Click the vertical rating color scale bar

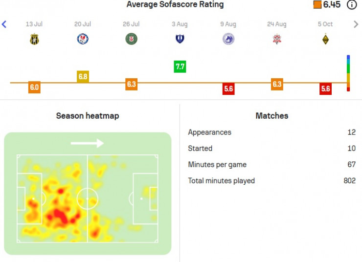348,73
